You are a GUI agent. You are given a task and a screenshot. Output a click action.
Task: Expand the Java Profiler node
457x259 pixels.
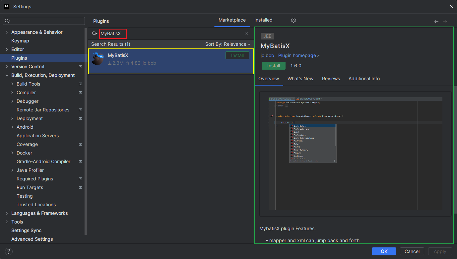pyautogui.click(x=12, y=170)
